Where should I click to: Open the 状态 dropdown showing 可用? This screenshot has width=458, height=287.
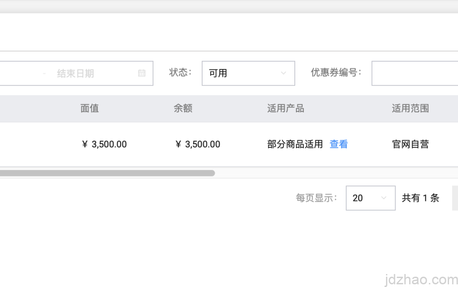(248, 73)
